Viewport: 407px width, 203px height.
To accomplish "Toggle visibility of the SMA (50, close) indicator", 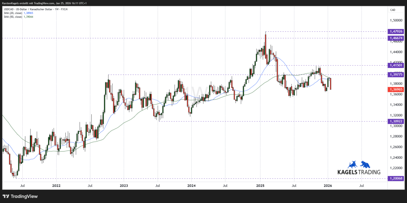I will (14, 17).
